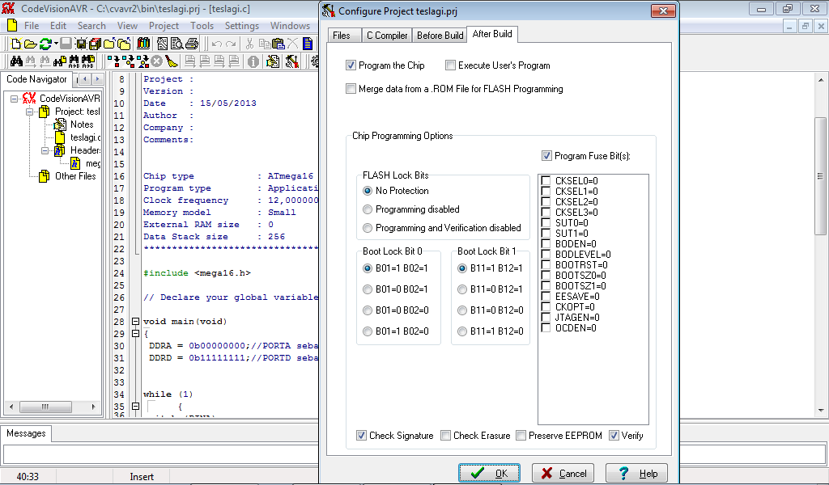This screenshot has height=485, width=829.
Task: Uncheck the Verify checkbox
Action: coord(614,436)
